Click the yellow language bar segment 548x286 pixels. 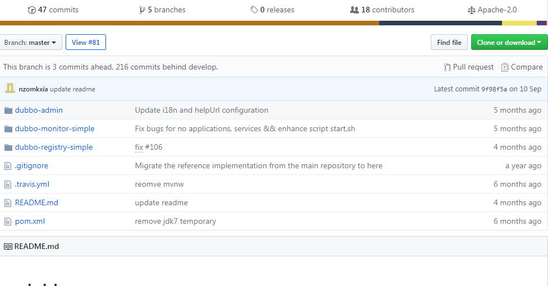pyautogui.click(x=519, y=23)
